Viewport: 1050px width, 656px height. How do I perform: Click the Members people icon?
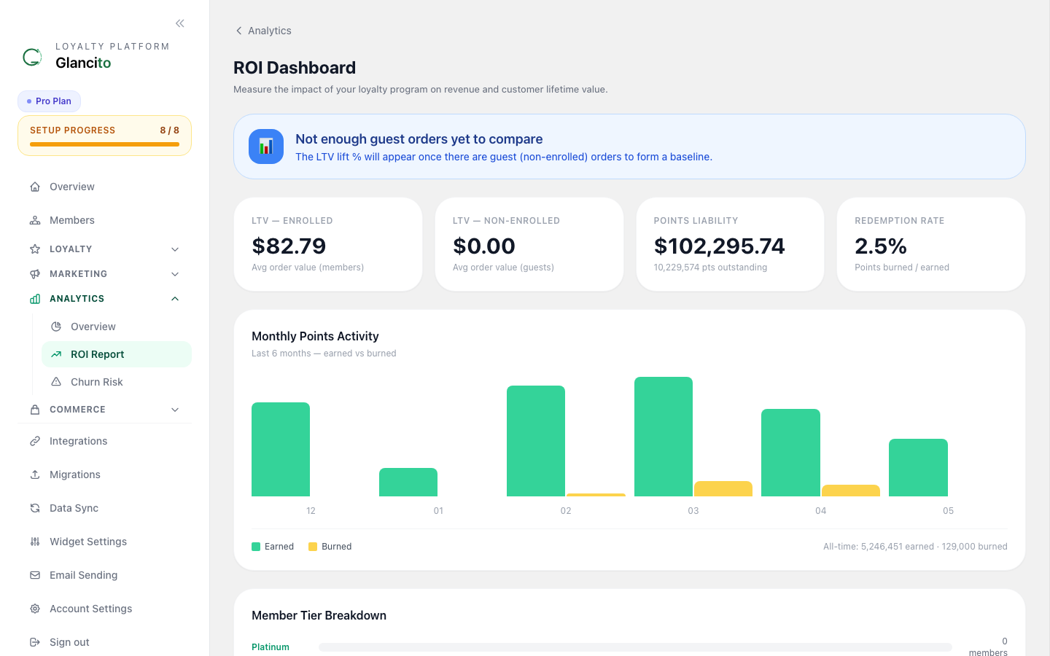pos(35,220)
